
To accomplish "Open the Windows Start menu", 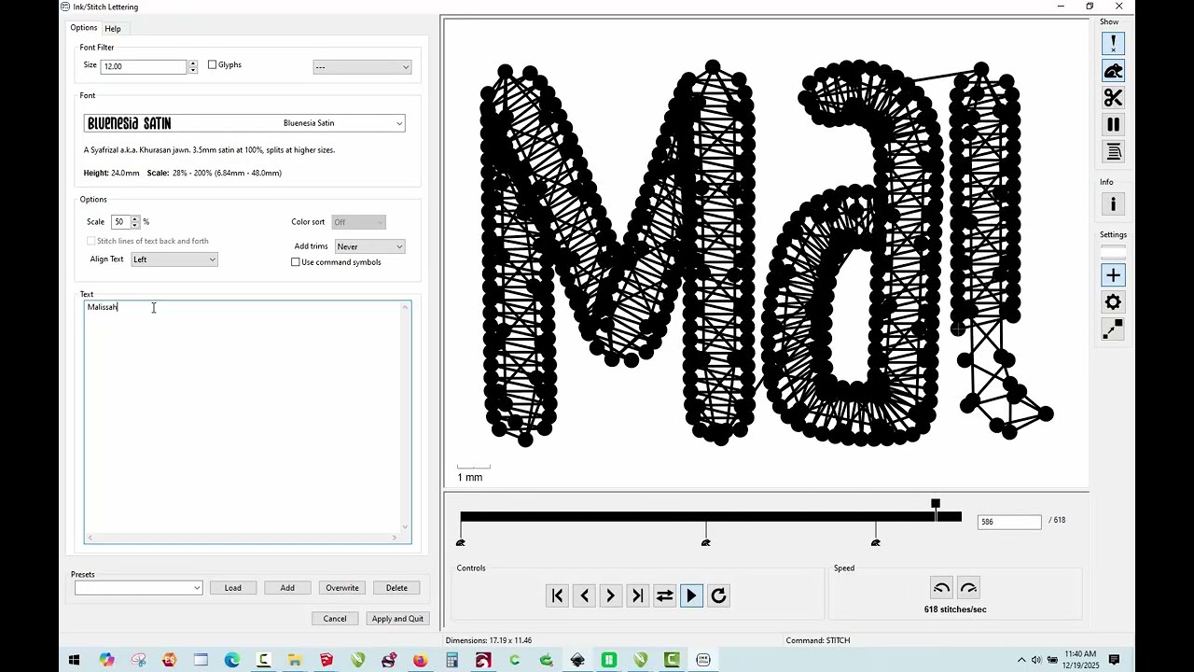I will [74, 660].
